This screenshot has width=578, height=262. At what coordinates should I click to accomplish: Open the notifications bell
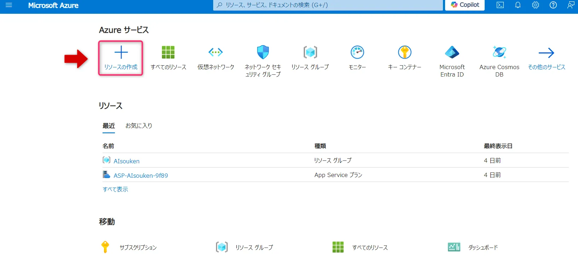[x=518, y=5]
